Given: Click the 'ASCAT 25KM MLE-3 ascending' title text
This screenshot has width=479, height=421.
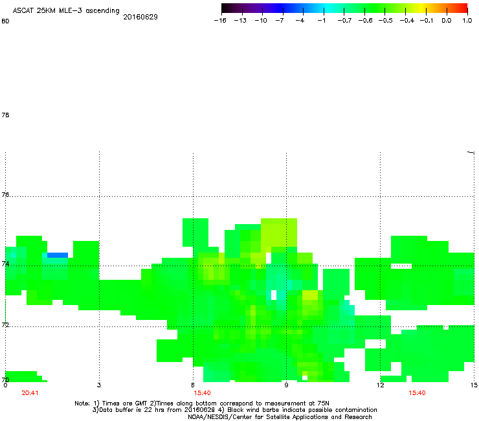Looking at the screenshot, I should (x=66, y=11).
